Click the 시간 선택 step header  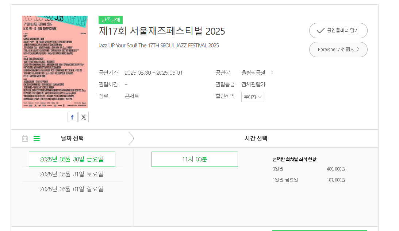(x=256, y=138)
